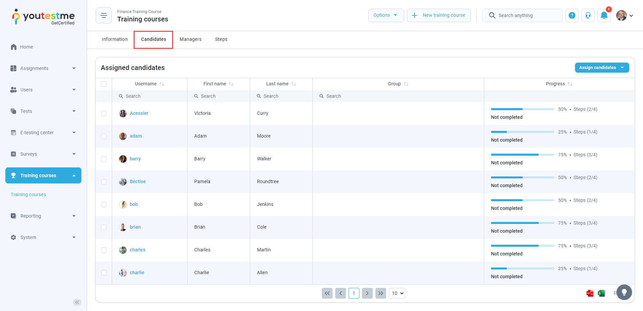Check the box for user Acessier
The width and height of the screenshot is (643, 311).
[104, 113]
